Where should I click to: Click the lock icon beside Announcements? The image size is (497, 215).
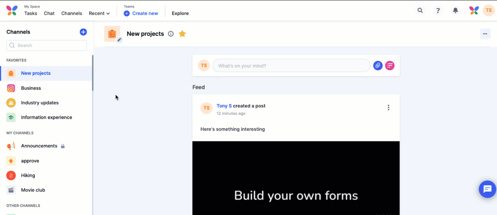coord(63,146)
